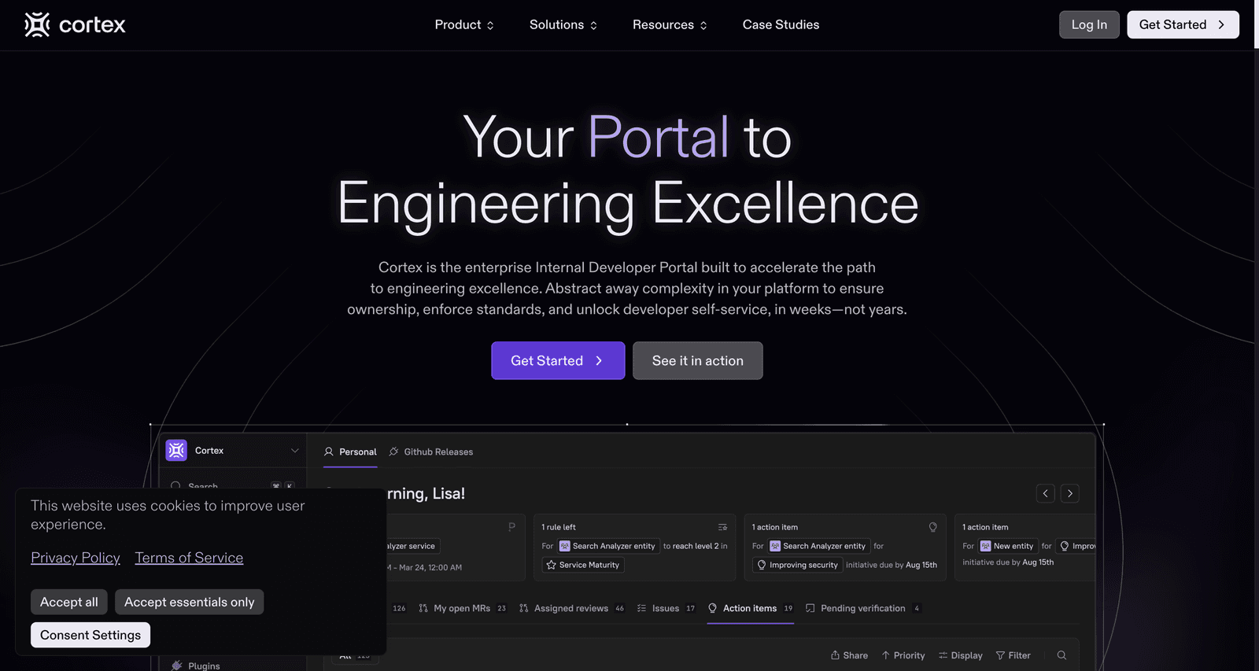Open the Privacy Policy link
1259x671 pixels.
(x=76, y=558)
